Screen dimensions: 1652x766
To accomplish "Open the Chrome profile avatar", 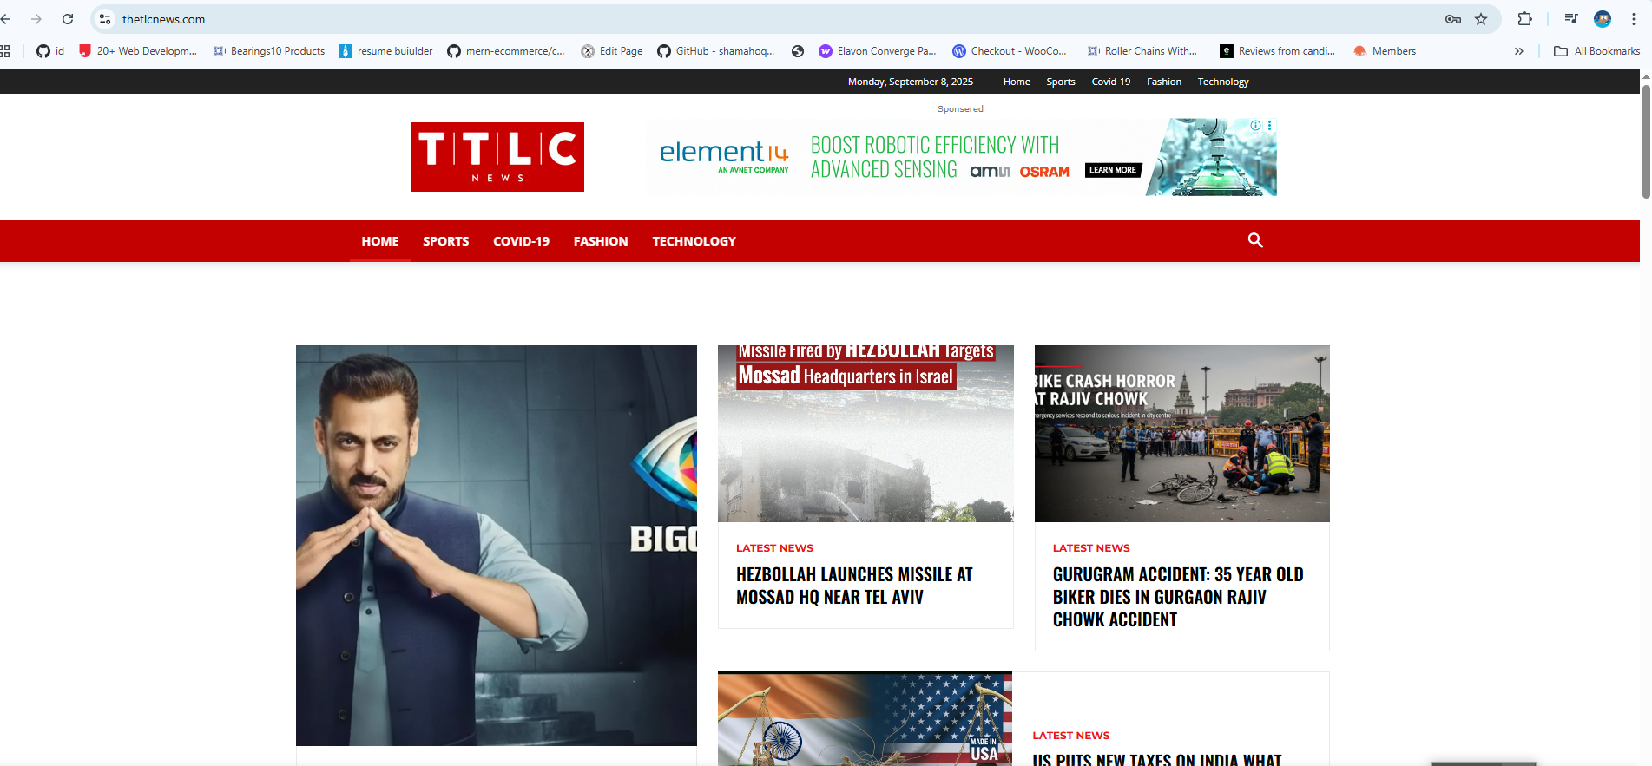I will (x=1603, y=19).
